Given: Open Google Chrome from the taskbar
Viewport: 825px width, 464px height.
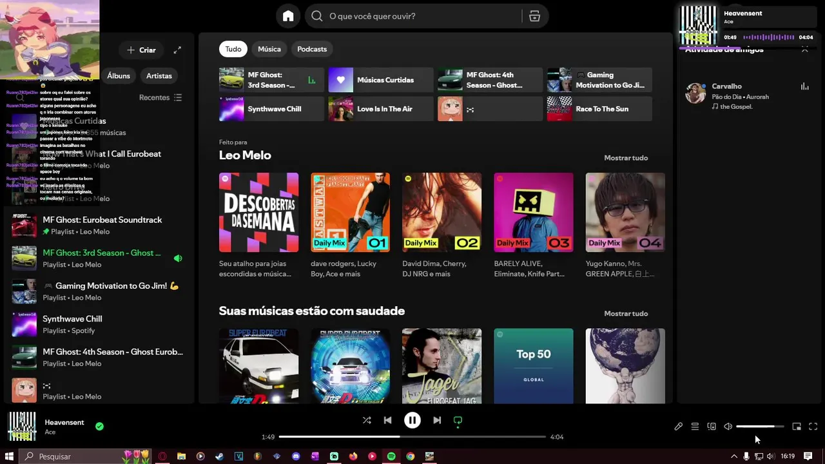Looking at the screenshot, I should coord(410,456).
